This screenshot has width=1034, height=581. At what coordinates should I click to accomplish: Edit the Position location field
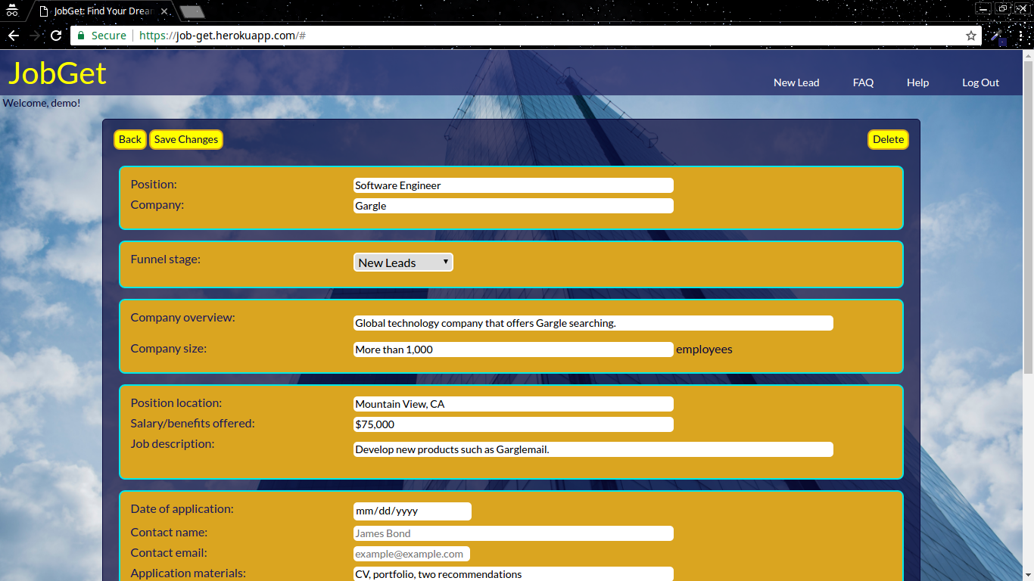[513, 404]
